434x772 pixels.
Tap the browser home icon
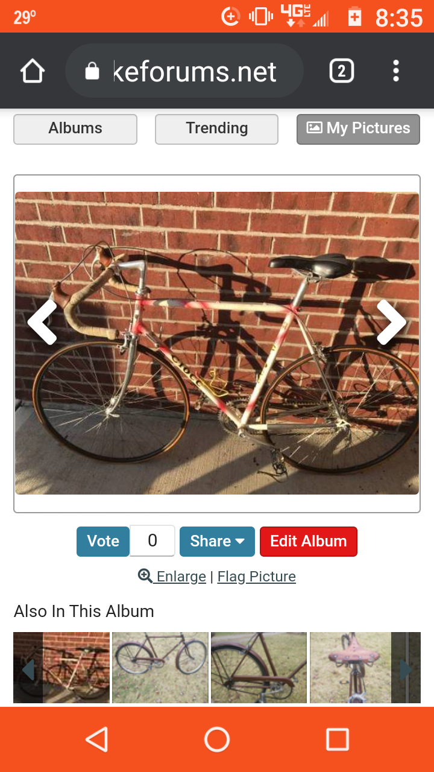coord(33,71)
